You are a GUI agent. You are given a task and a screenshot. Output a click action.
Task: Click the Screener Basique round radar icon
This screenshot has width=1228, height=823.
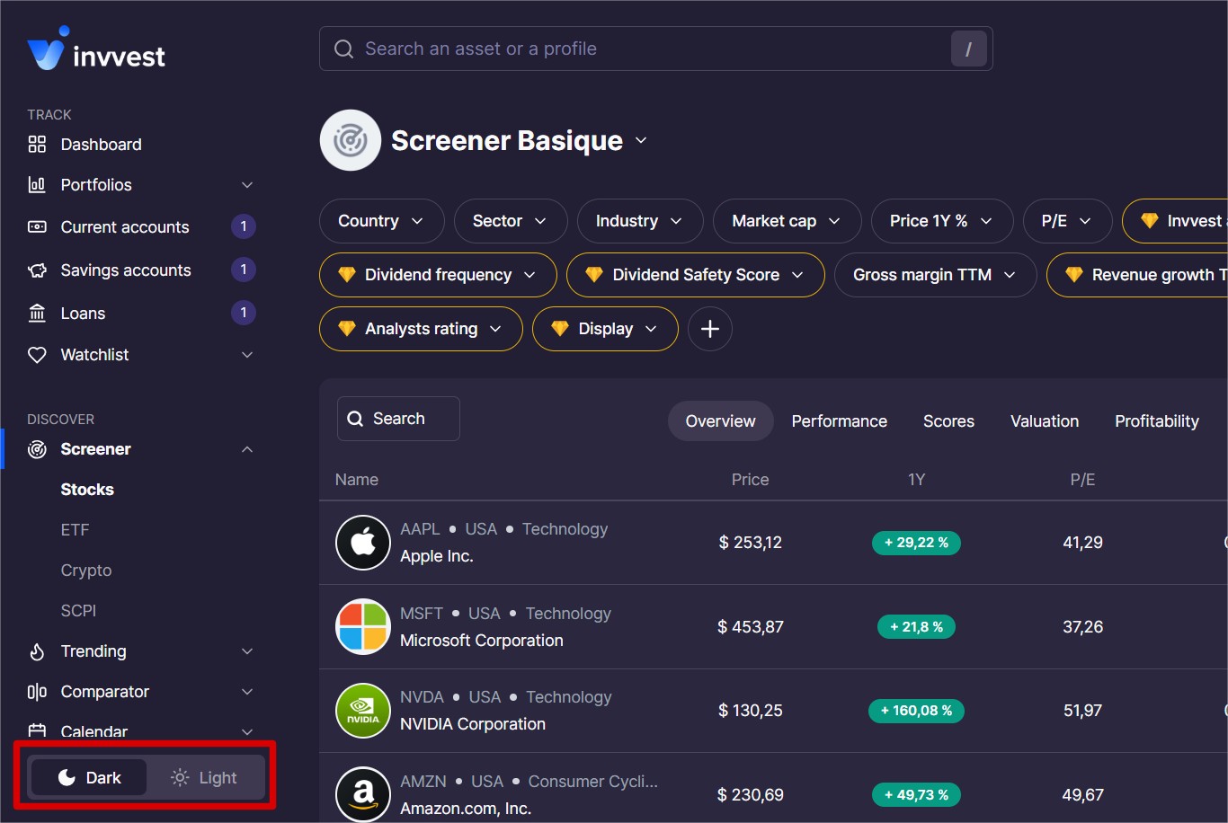[x=351, y=140]
